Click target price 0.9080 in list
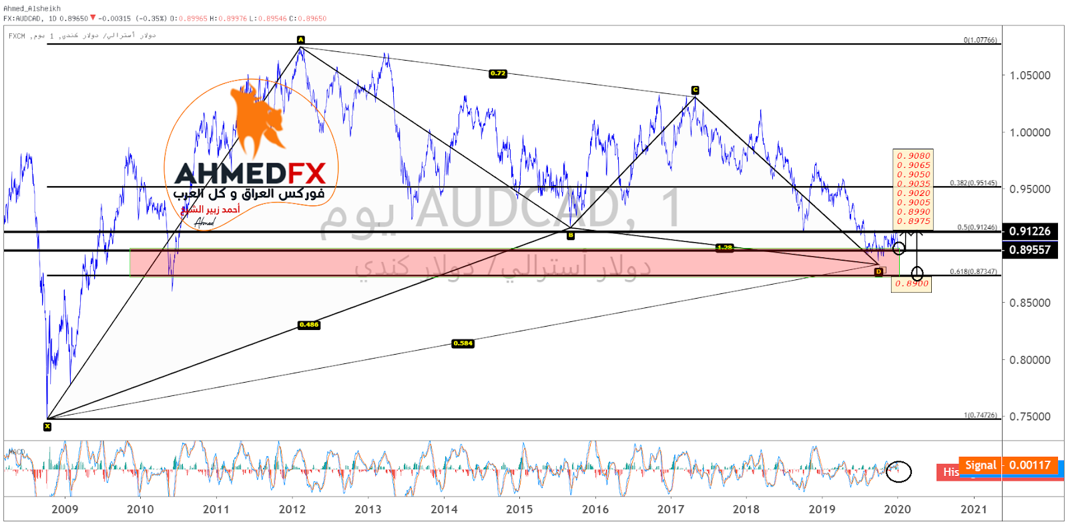Viewport: 1068px width, 522px height. click(x=913, y=156)
